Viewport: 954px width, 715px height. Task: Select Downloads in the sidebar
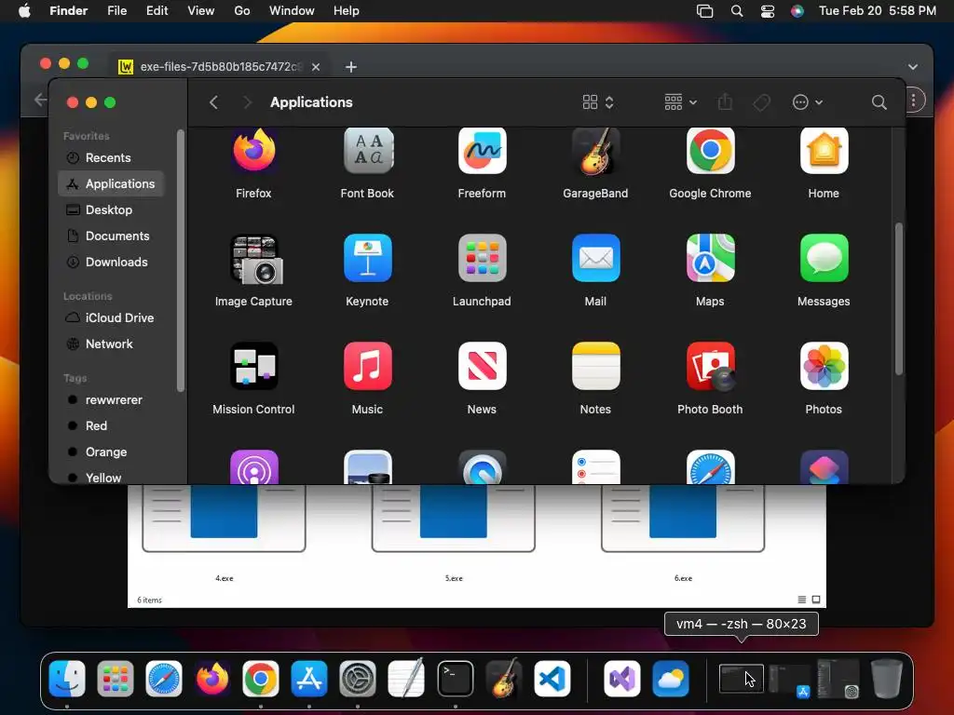tap(112, 262)
